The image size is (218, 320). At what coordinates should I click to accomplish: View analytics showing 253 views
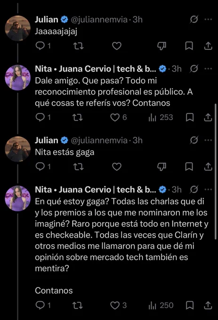(161, 118)
